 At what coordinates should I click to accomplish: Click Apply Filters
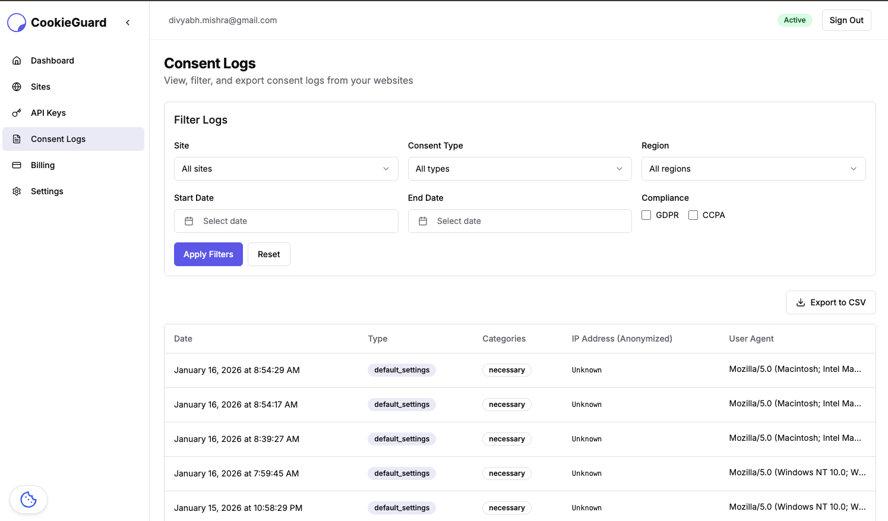208,254
